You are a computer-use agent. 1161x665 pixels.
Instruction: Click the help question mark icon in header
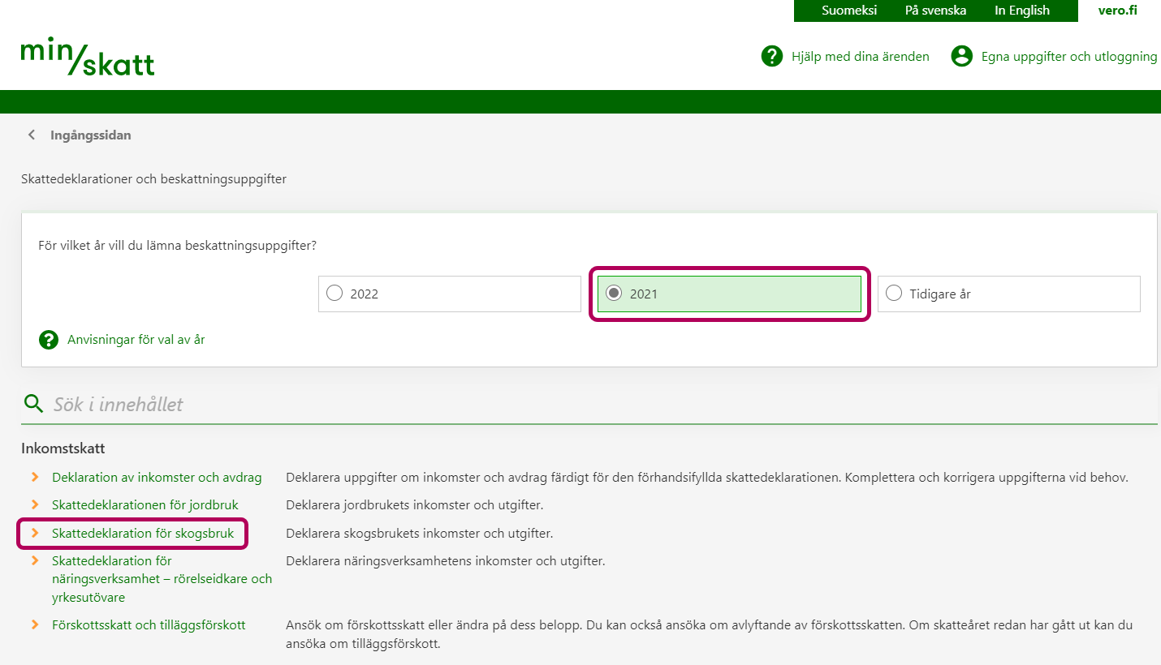tap(771, 56)
